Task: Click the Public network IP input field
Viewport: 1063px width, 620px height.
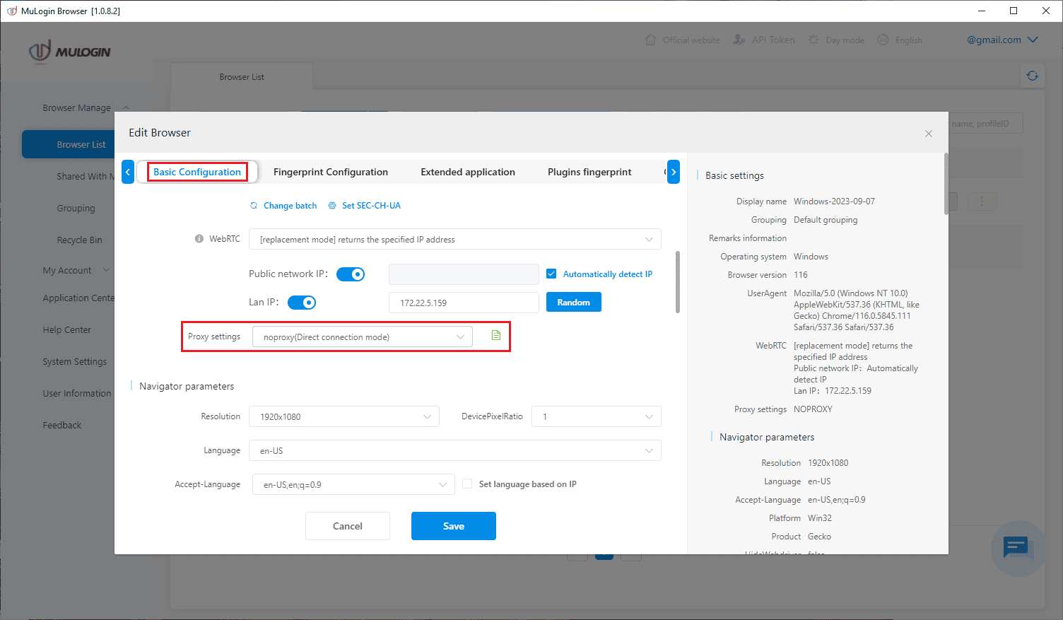Action: [x=464, y=274]
